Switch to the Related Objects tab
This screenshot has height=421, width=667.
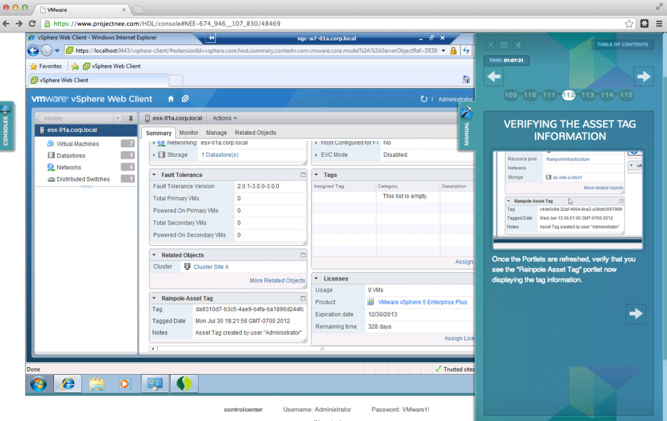coord(255,133)
